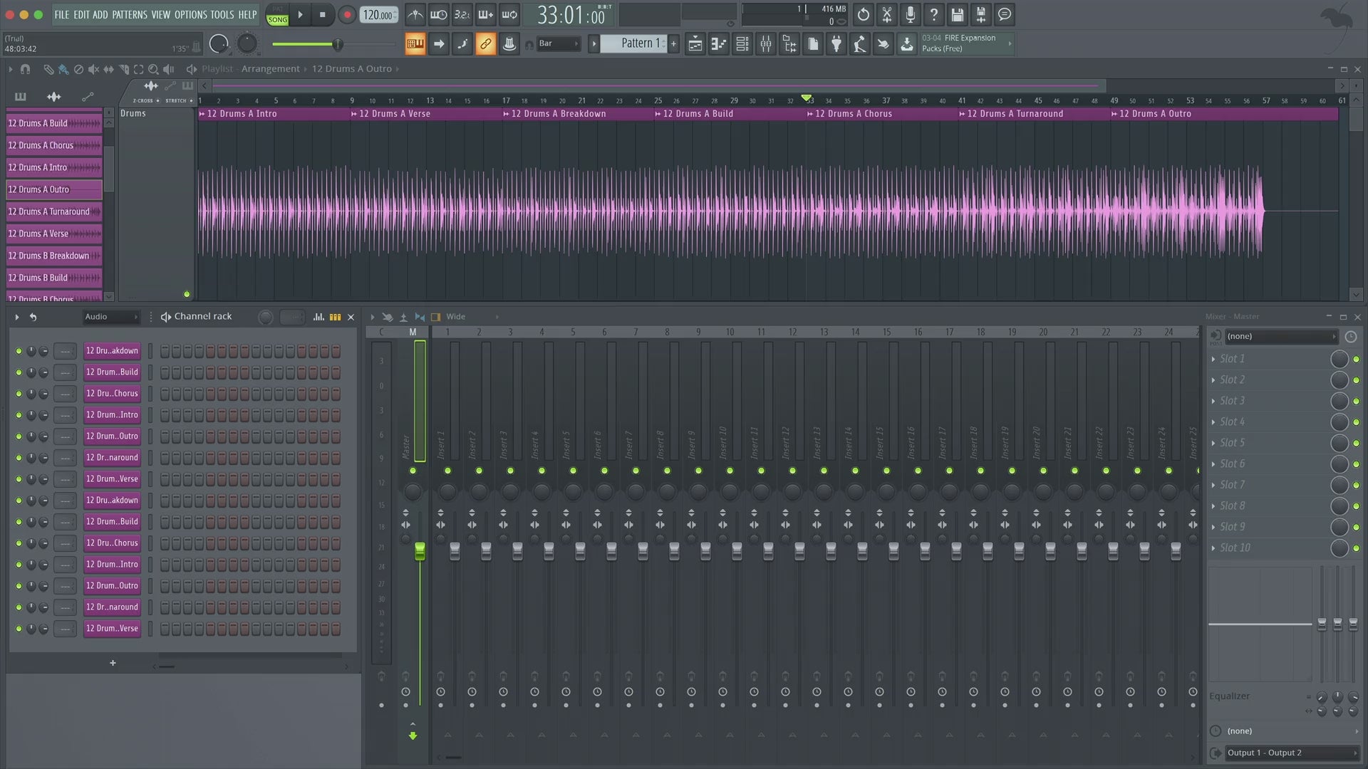Switch Pat/Song mode toggle

click(x=277, y=15)
